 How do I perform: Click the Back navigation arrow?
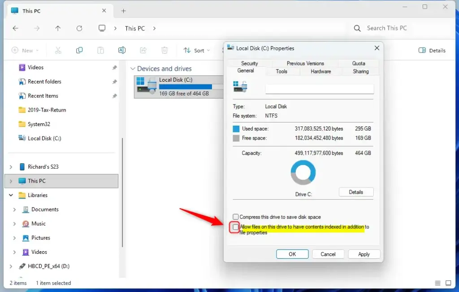coord(16,28)
